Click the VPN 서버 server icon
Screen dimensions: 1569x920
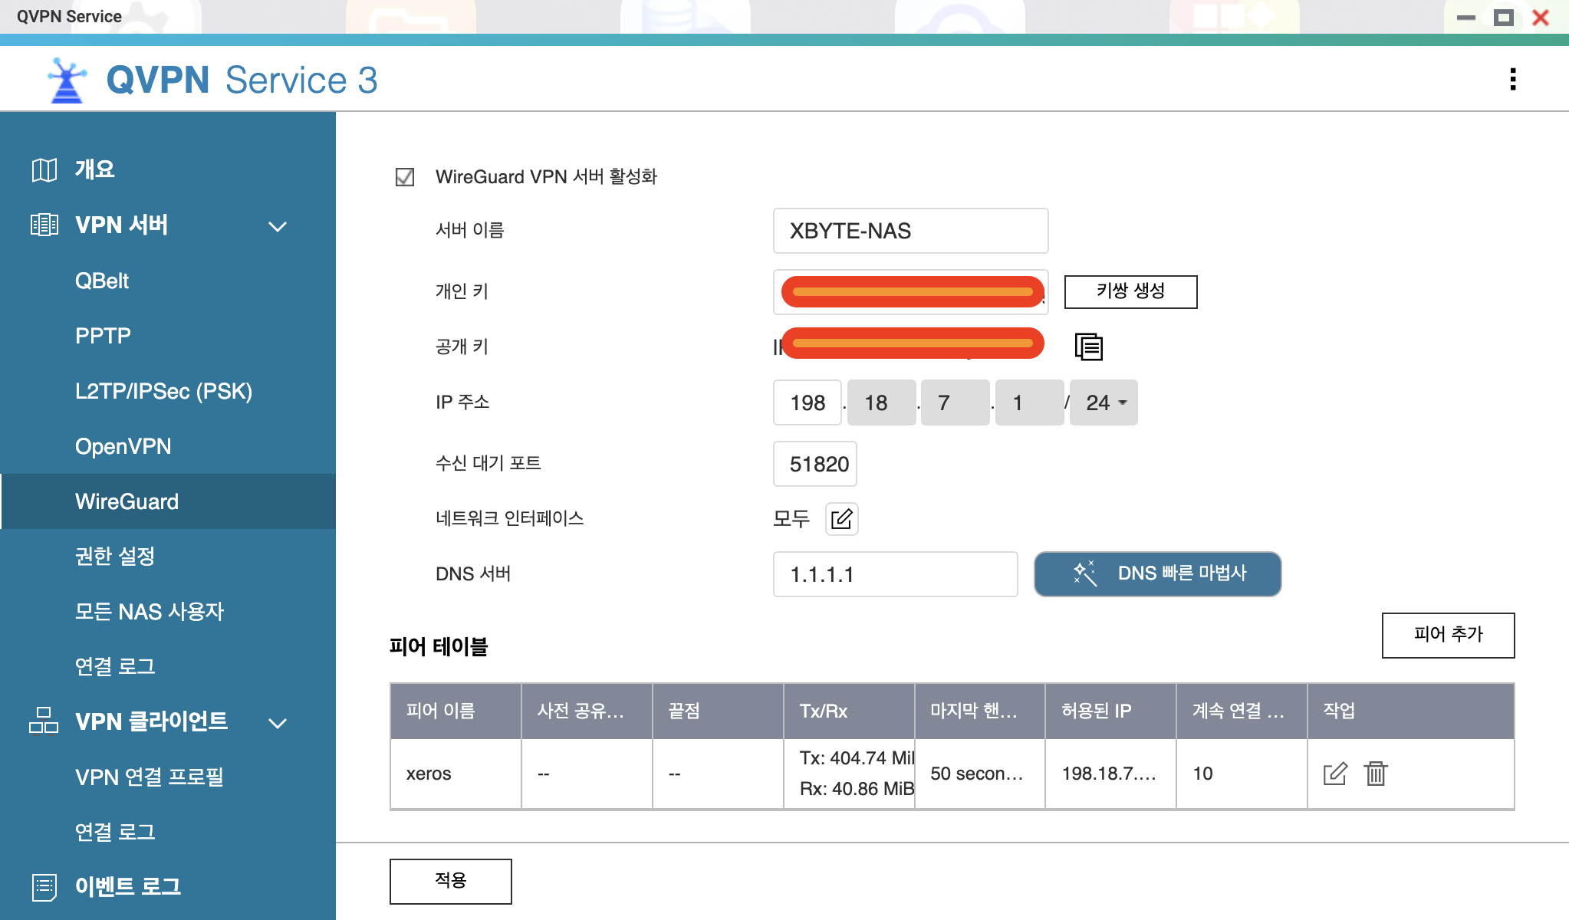[x=44, y=225]
